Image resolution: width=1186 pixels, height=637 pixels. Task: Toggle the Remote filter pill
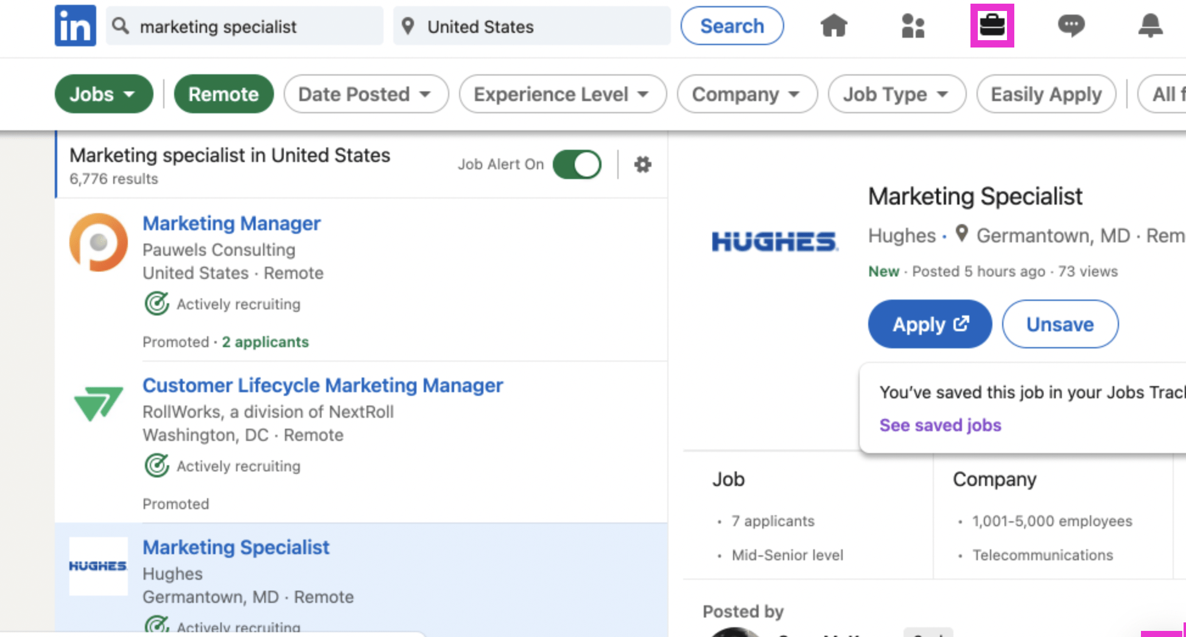pyautogui.click(x=223, y=94)
